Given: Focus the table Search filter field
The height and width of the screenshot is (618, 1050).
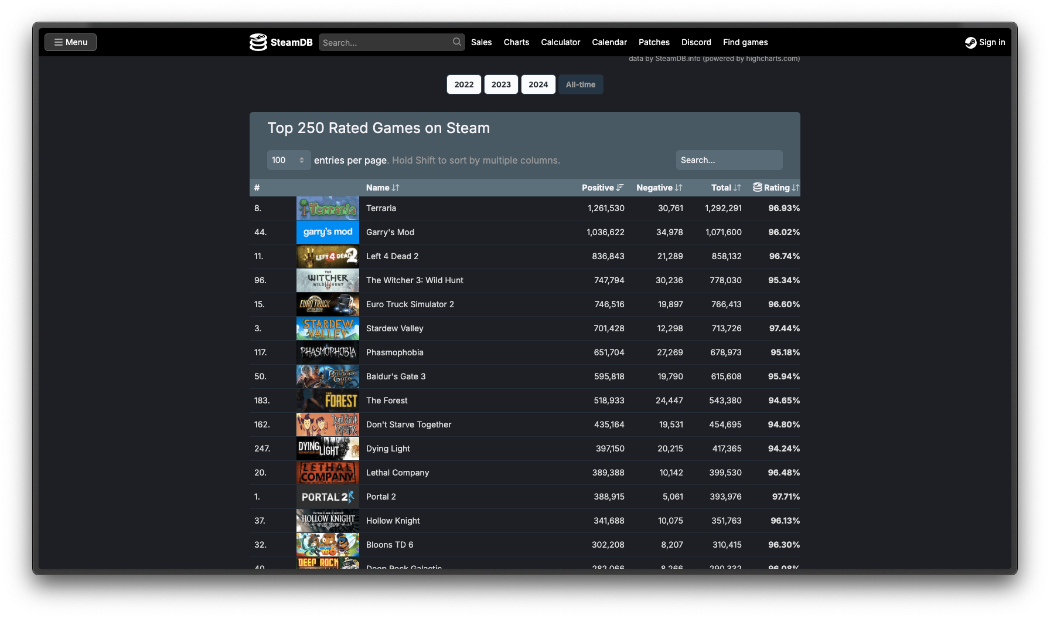Looking at the screenshot, I should (729, 160).
